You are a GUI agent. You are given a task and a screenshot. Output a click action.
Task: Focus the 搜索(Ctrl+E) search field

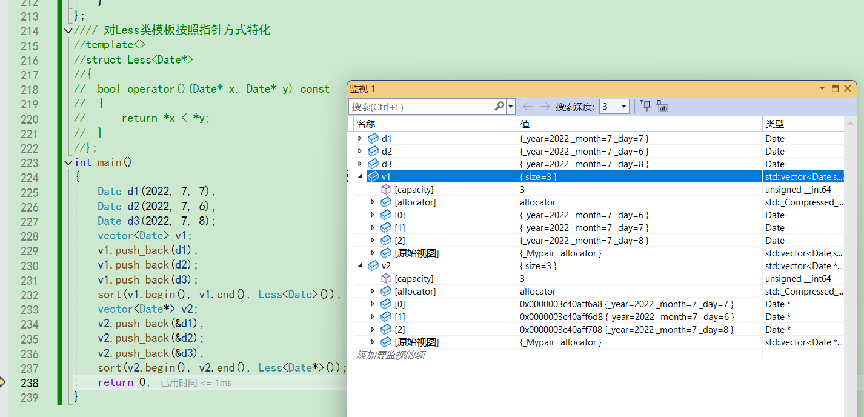click(x=427, y=107)
